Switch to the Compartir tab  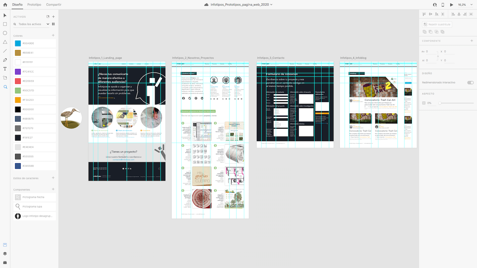click(x=54, y=4)
